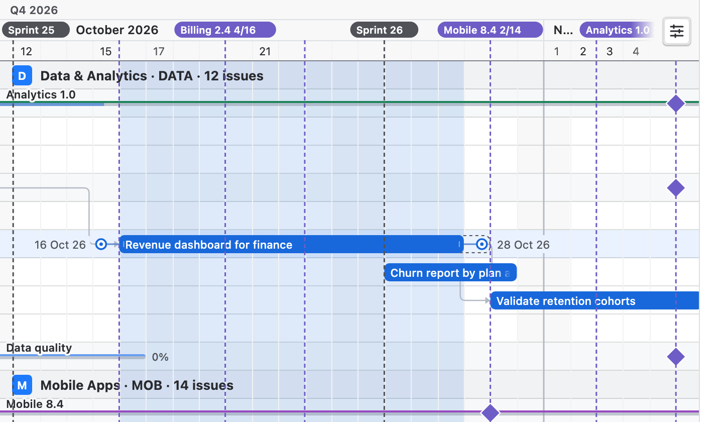Click the Q4 2026 quarter label
Screen dimensions: 723x422
point(34,10)
